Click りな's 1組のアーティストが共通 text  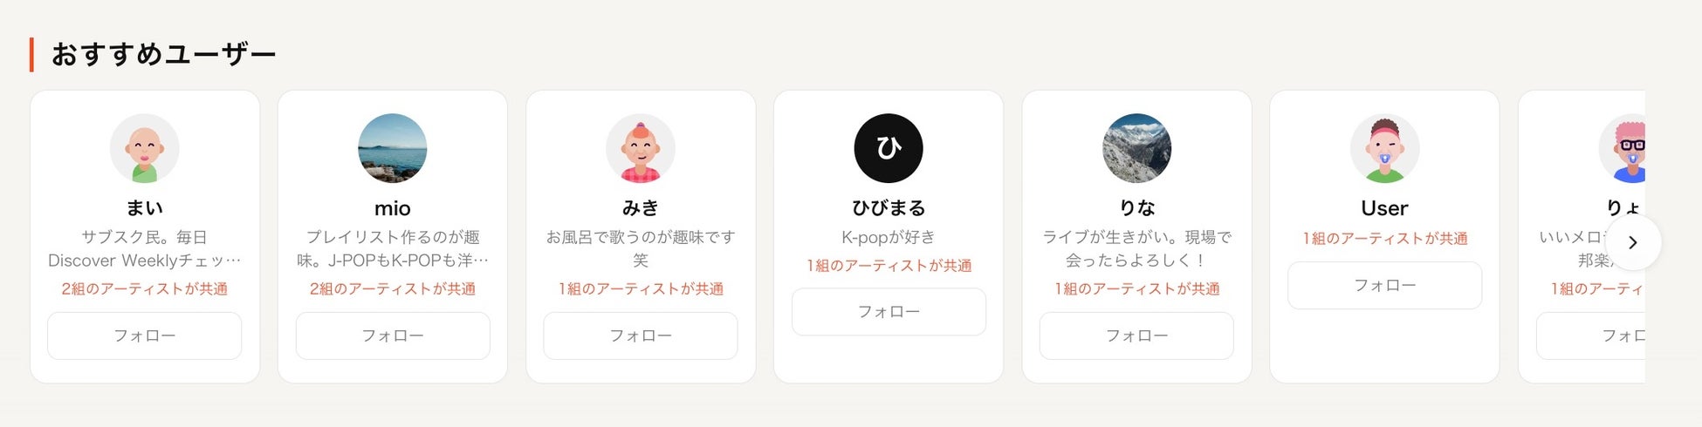point(1136,288)
